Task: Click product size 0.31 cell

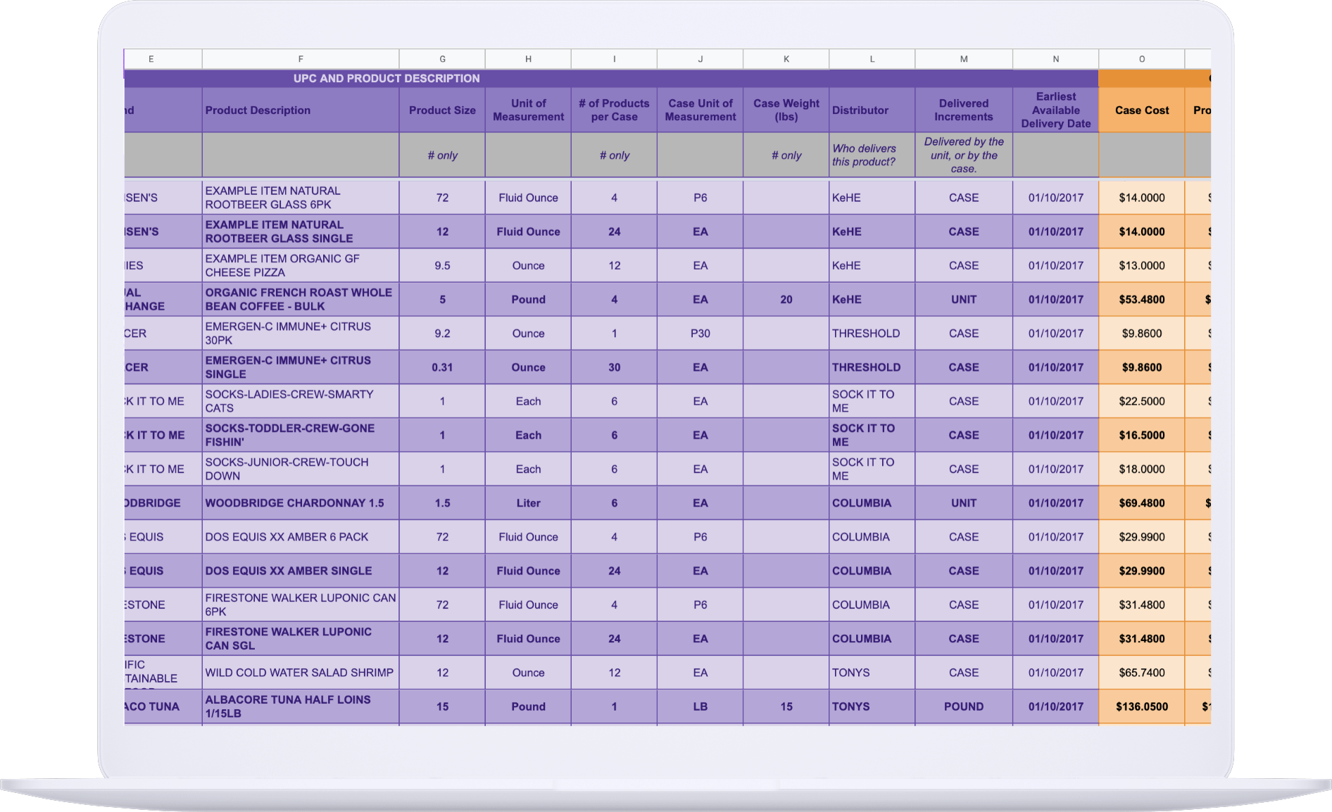Action: coord(442,367)
